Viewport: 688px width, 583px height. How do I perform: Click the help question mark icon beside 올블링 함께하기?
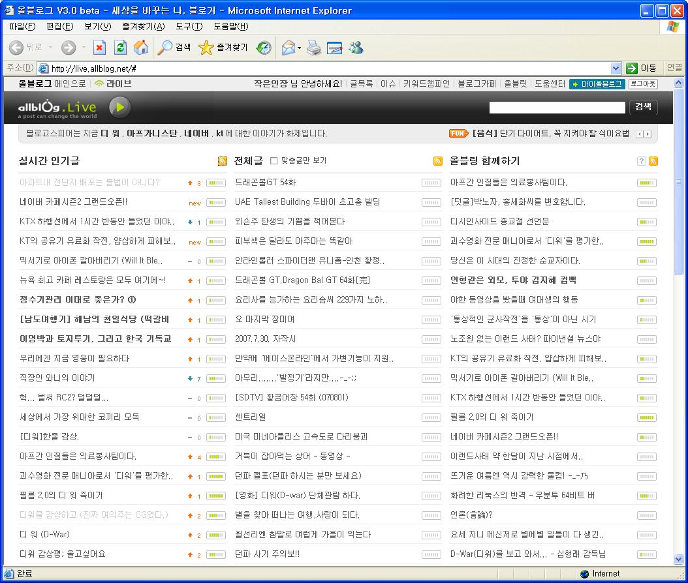click(641, 161)
